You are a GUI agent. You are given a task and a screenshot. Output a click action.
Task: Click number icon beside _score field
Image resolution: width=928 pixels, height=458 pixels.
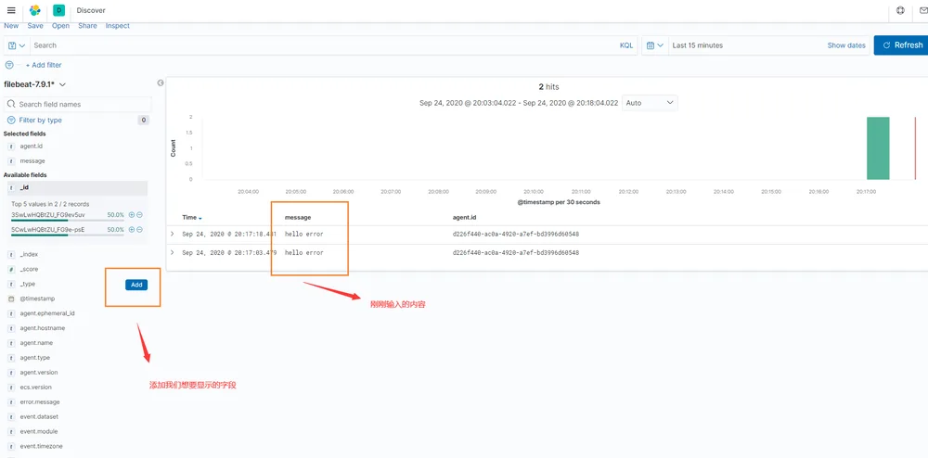pos(11,269)
